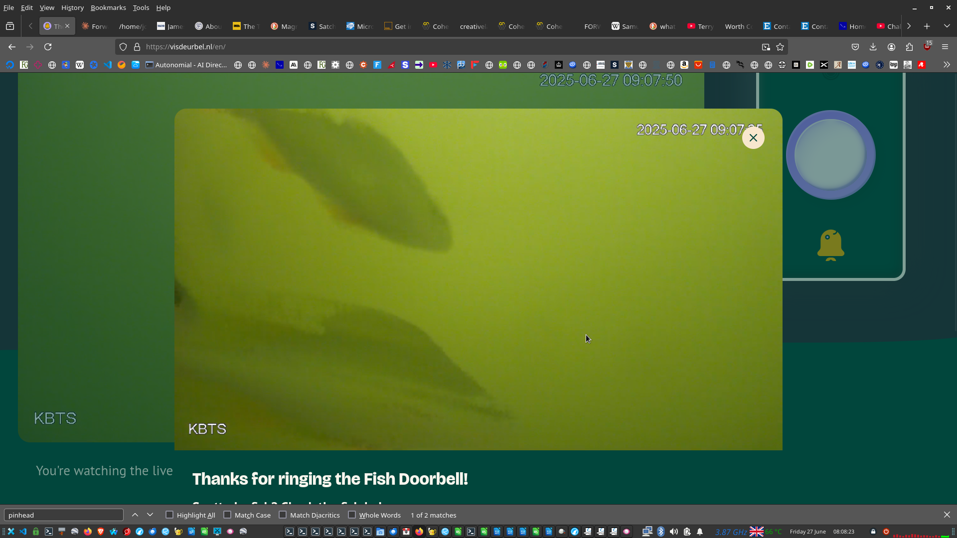Enable Whole Words checkbox
The height and width of the screenshot is (538, 957).
(352, 515)
